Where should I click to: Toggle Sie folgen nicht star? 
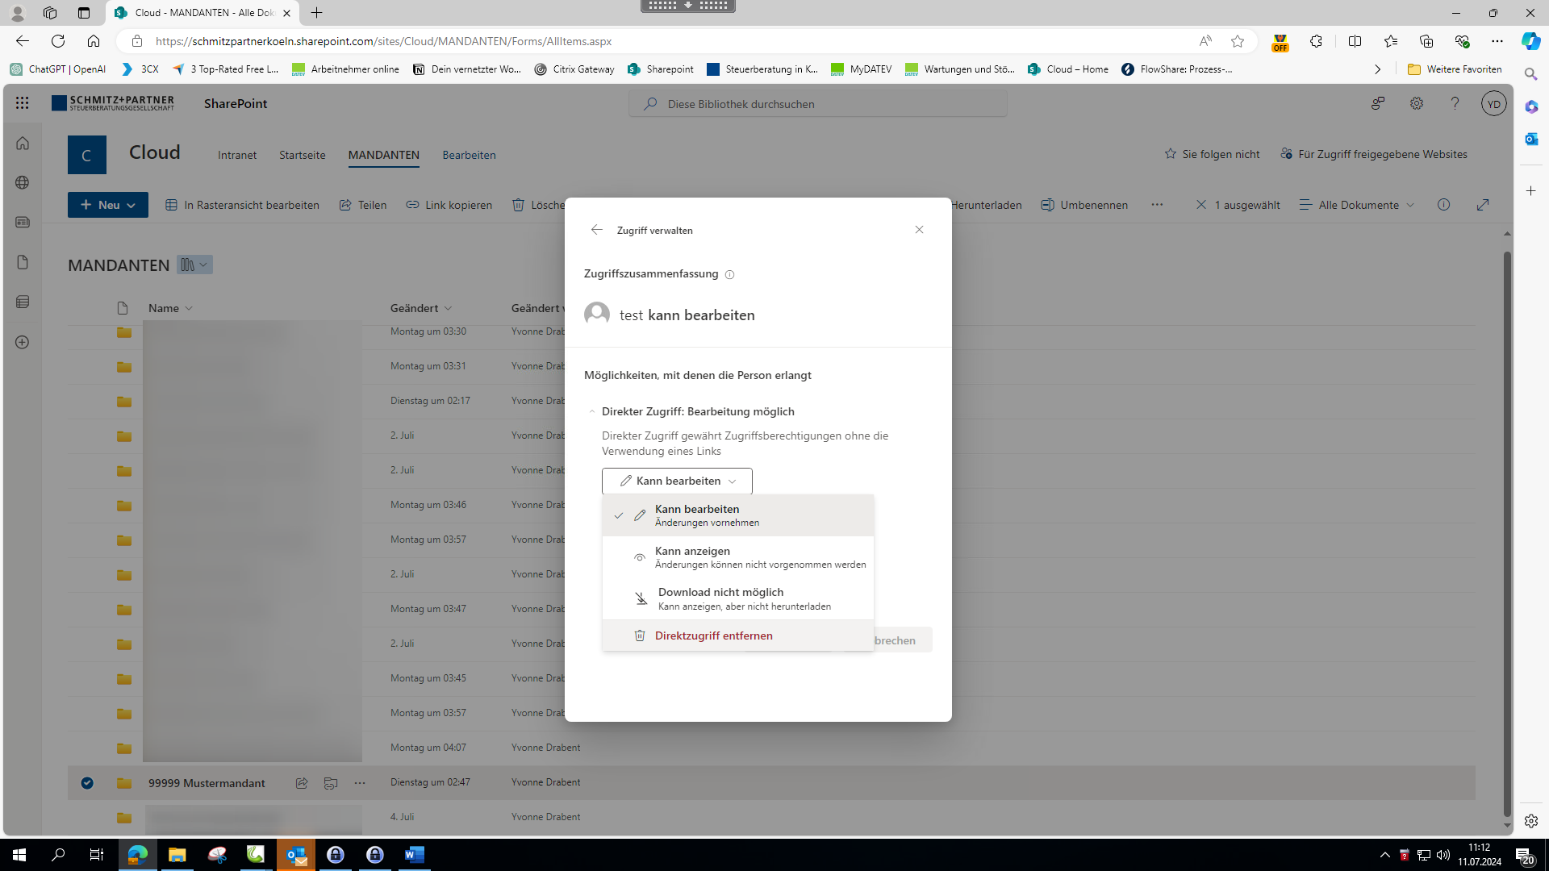(1170, 154)
